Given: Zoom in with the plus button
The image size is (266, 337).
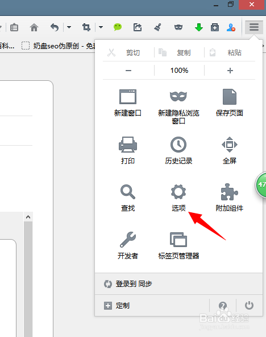Looking at the screenshot, I should pos(230,71).
